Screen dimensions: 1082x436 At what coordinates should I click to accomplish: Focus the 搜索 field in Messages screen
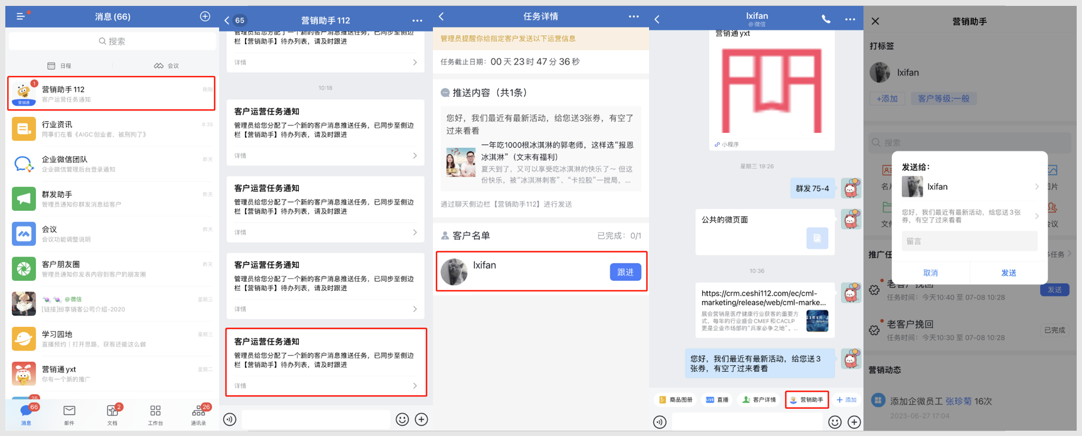coord(112,41)
